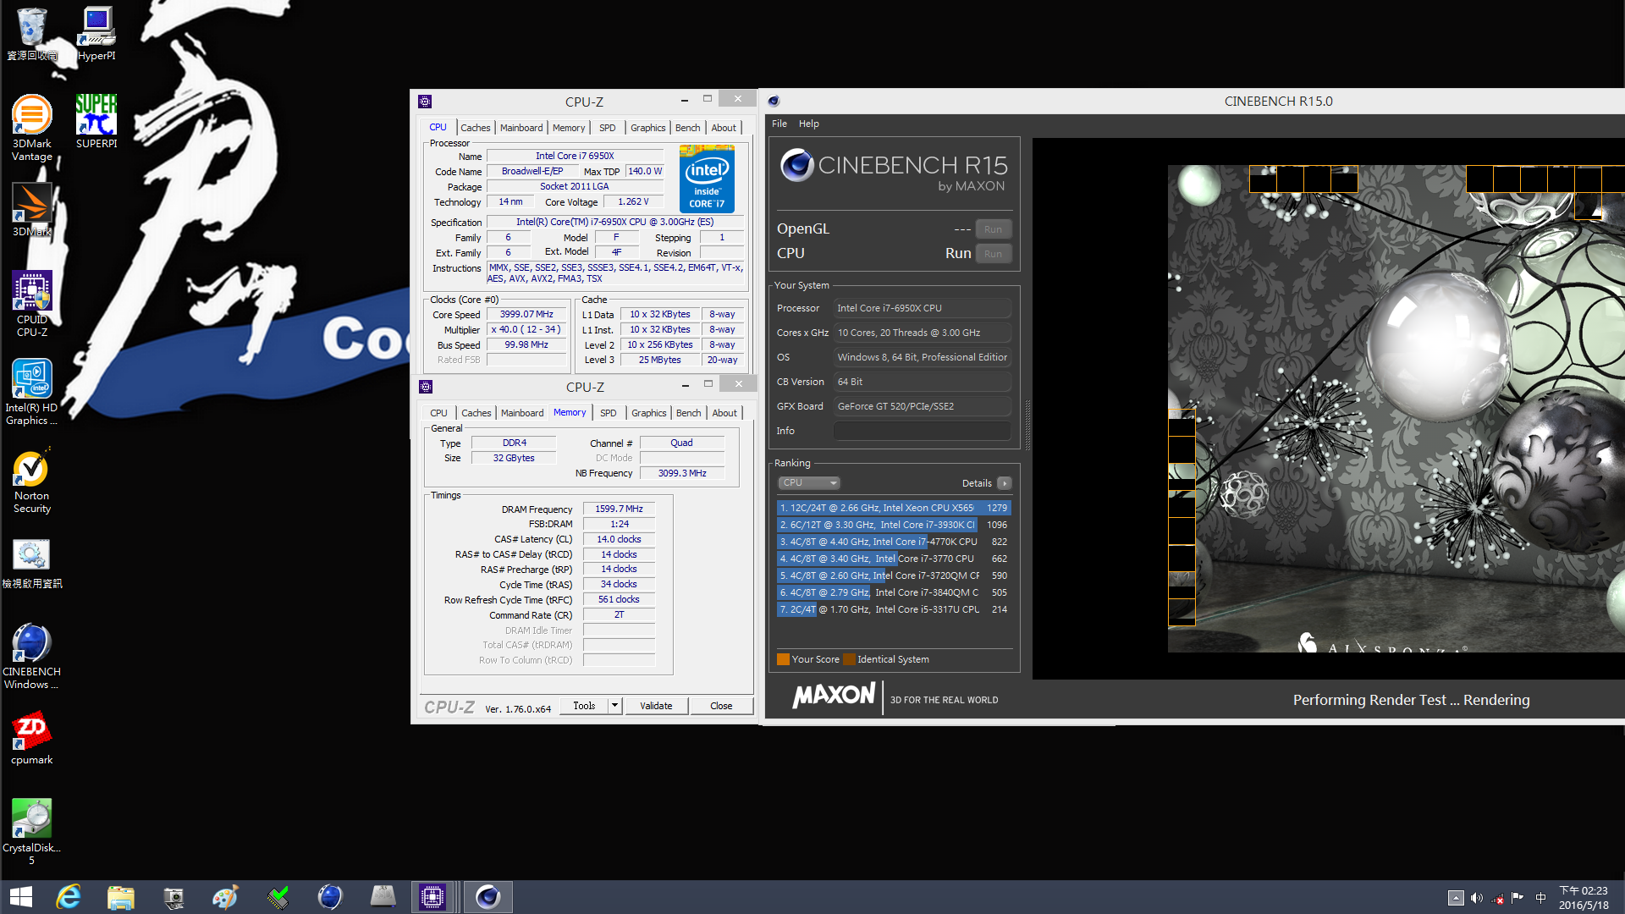Viewport: 1625px width, 914px height.
Task: Open the Recycle Bin desktop icon
Action: pyautogui.click(x=32, y=34)
